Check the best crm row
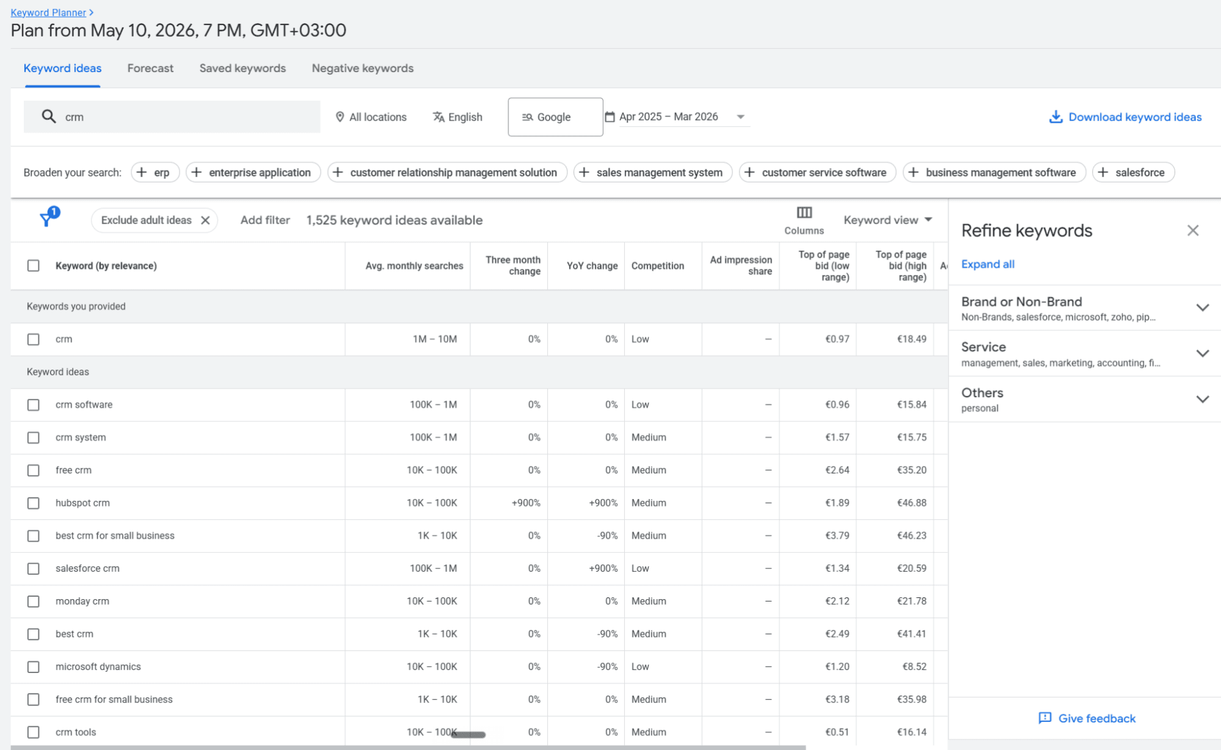Screen dimensions: 1221x750 (34, 634)
